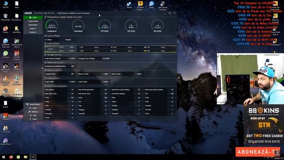This screenshot has width=284, height=160.
Task: Open the Windows Start menu
Action: [x=4, y=157]
